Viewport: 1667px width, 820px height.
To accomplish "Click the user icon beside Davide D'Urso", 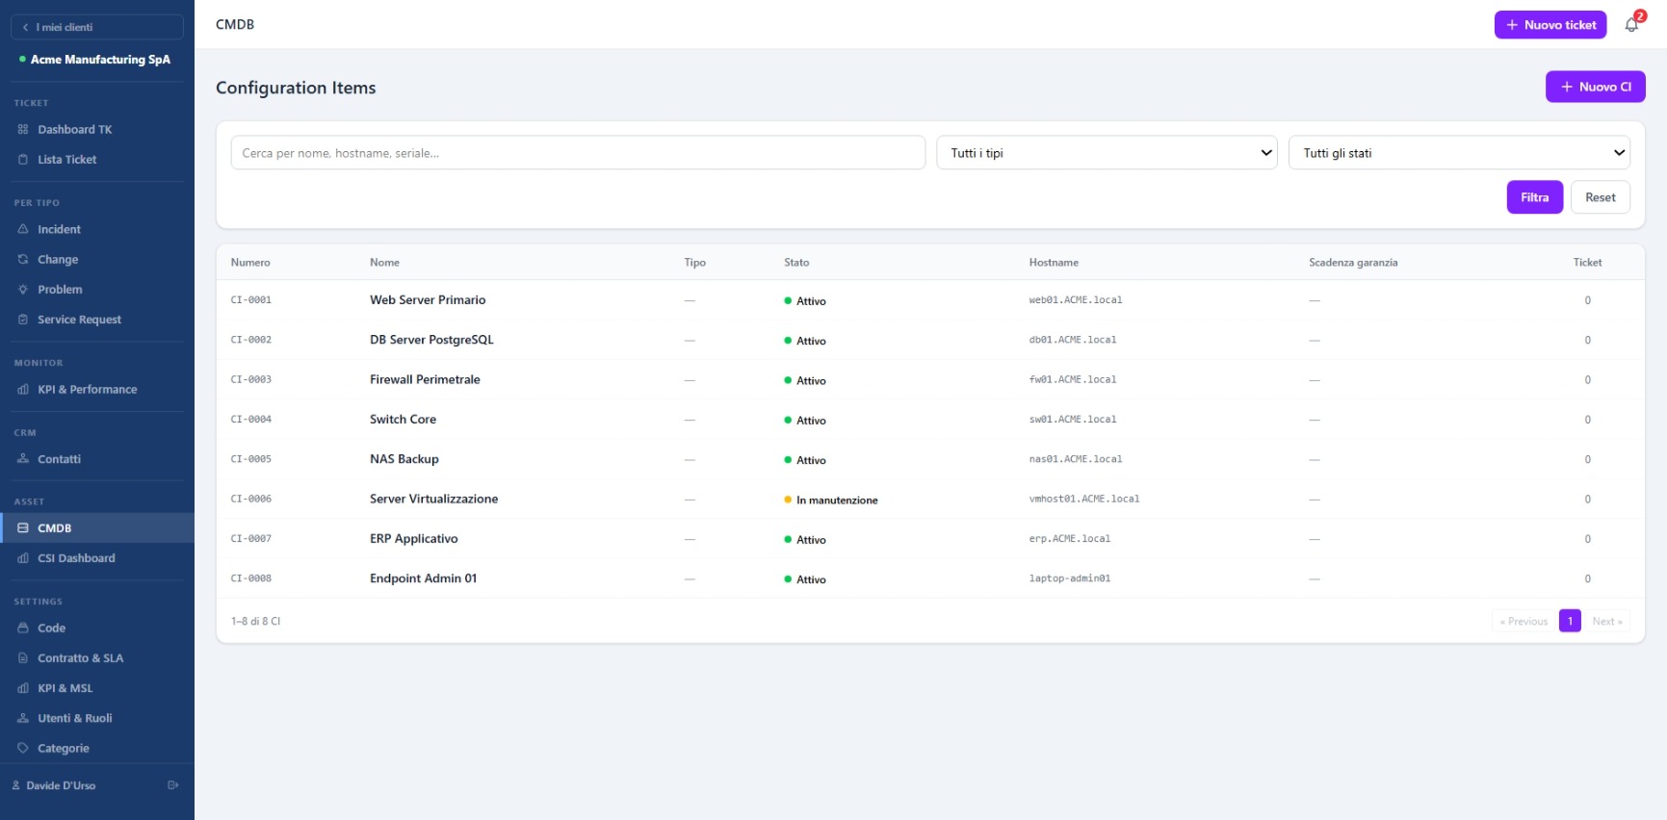I will click(x=16, y=785).
